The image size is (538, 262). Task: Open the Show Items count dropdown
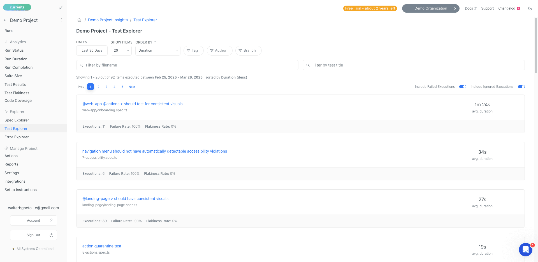[x=121, y=50]
